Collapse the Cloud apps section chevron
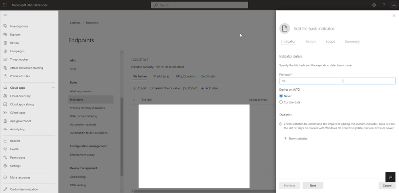Screen dimensions: 399x193 coord(54,88)
